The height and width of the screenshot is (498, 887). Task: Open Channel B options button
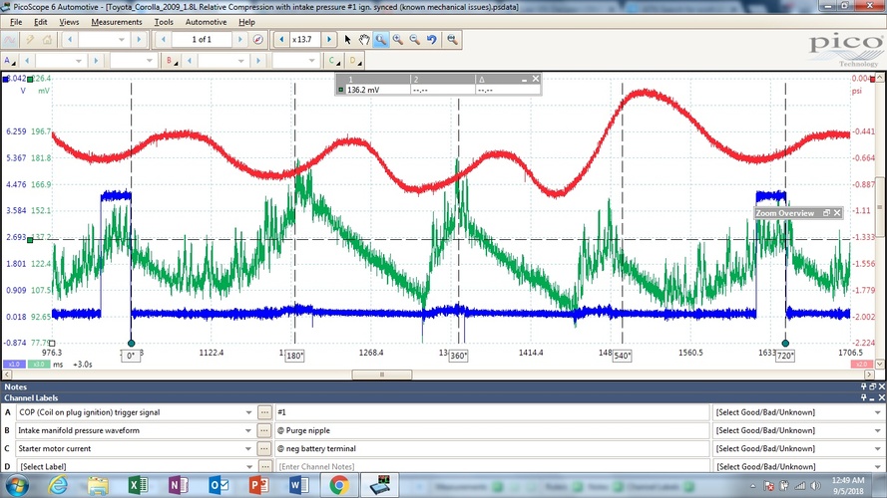coord(172,61)
